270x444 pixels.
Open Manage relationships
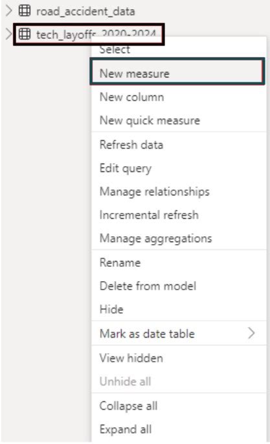tap(179, 191)
